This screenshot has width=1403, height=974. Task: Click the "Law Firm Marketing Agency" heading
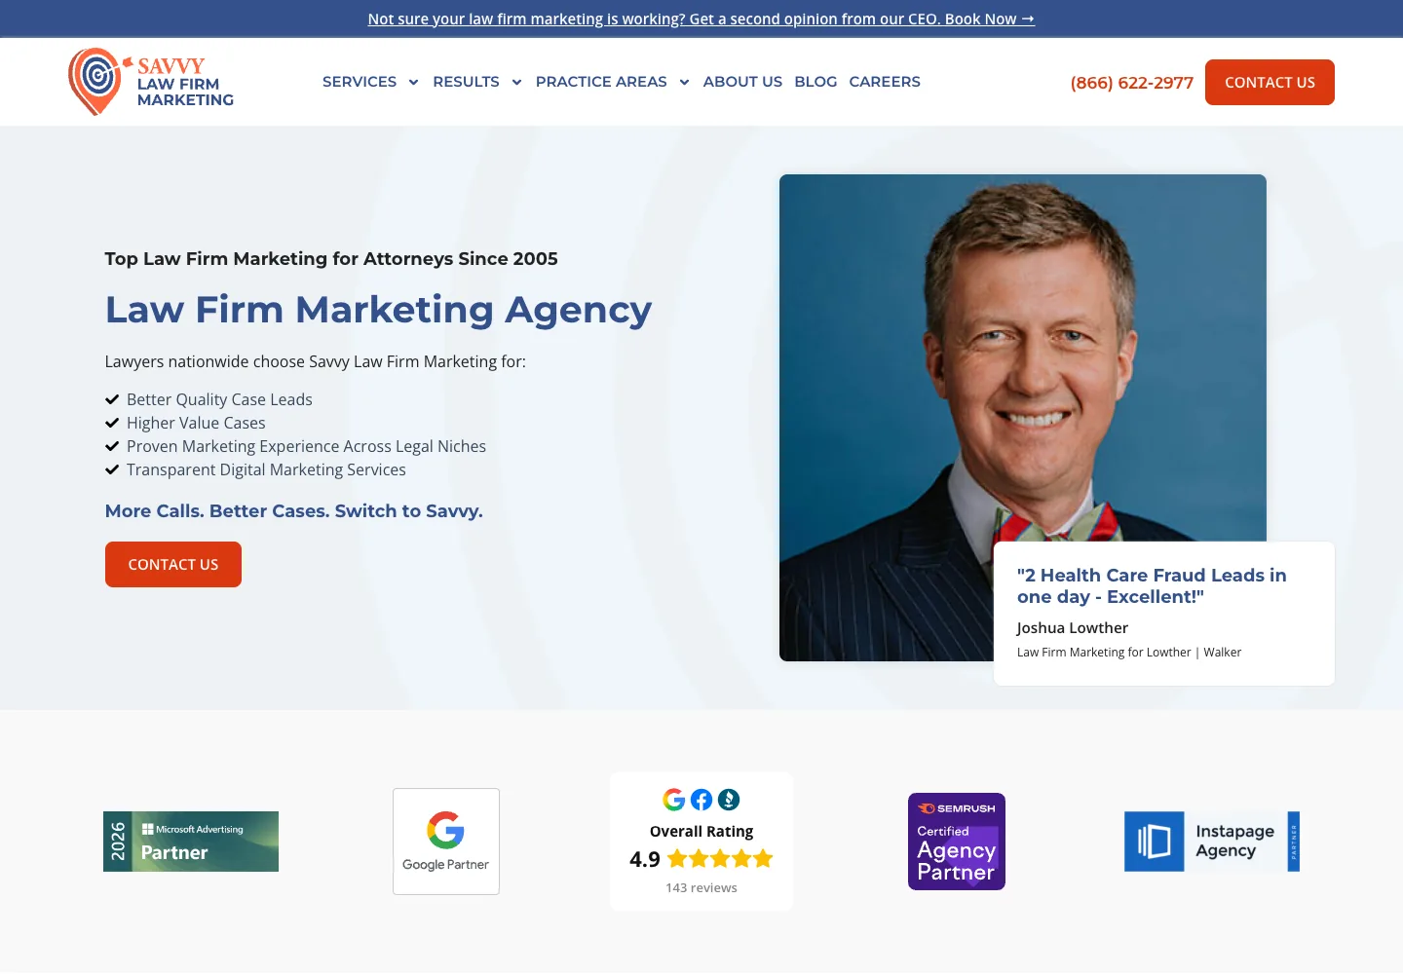coord(378,310)
